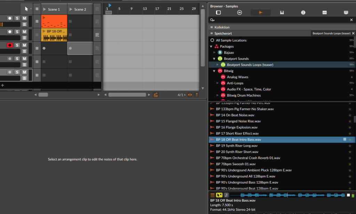
Task: Clear the browser search with the X
Action: click(351, 20)
